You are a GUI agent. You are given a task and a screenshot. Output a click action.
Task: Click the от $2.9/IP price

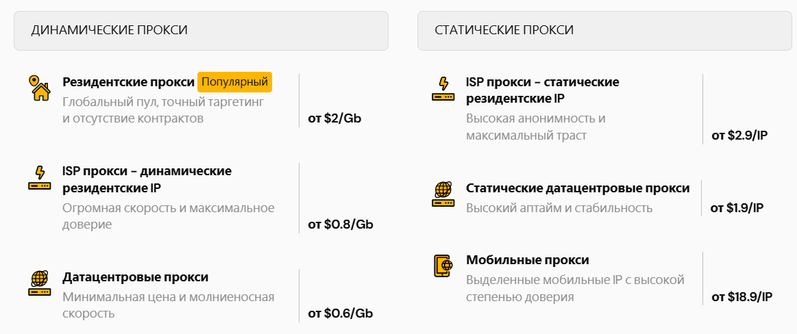coord(739,136)
